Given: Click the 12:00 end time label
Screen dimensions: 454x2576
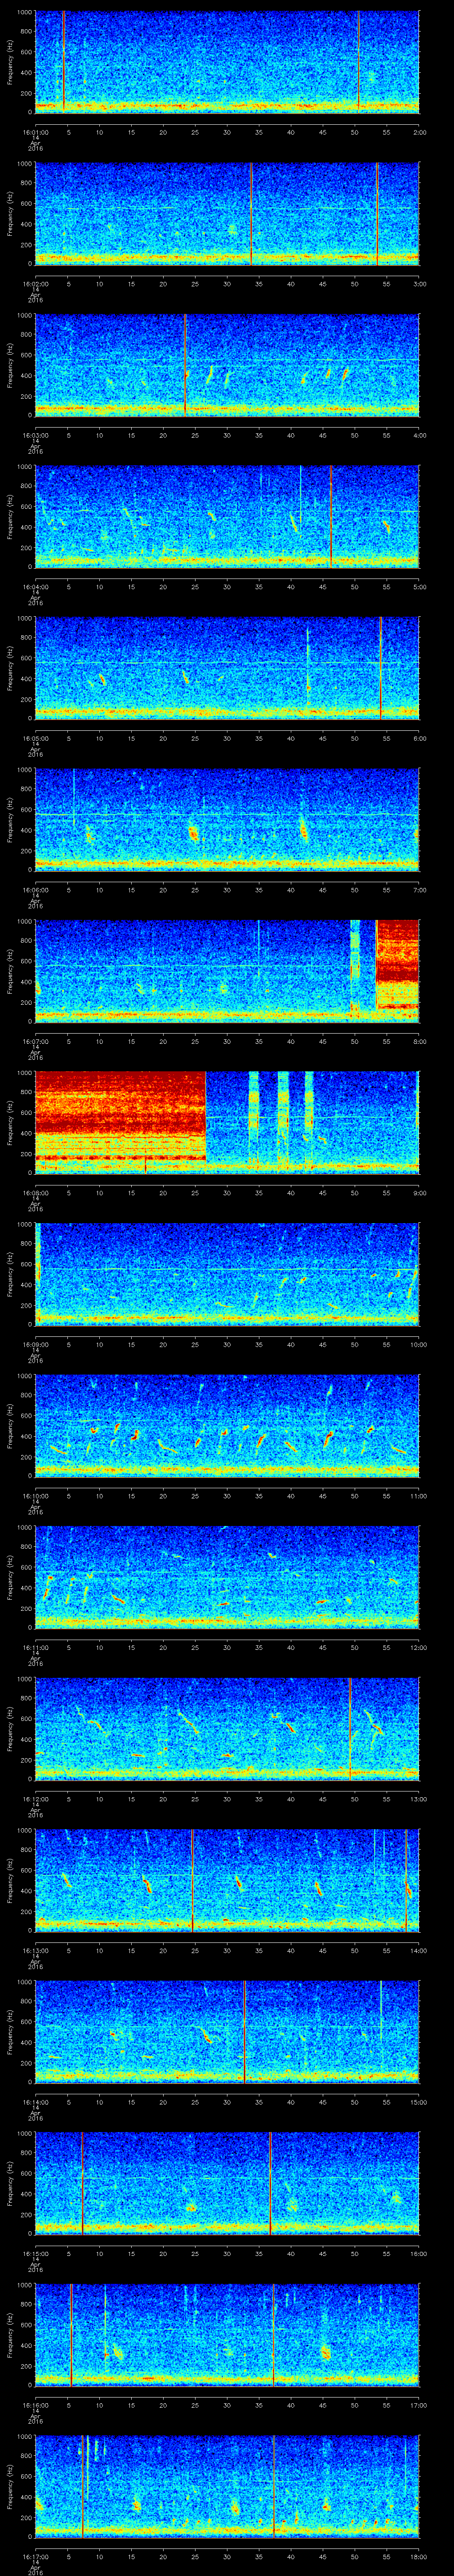Looking at the screenshot, I should (418, 1647).
